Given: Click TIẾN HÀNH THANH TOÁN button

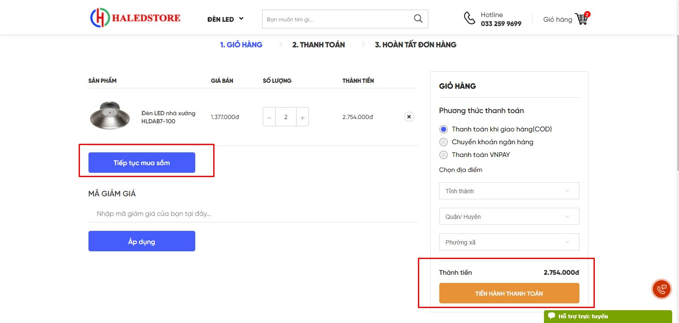Looking at the screenshot, I should point(509,294).
